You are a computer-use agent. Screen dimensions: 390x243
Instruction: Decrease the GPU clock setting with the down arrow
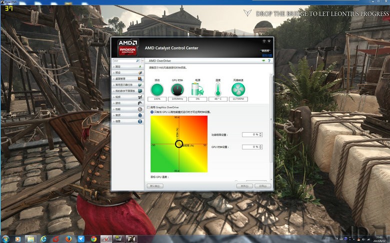[260, 148]
